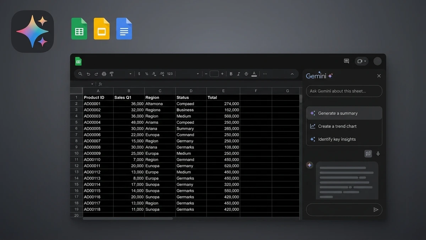This screenshot has height=240, width=426.
Task: Print the spreadsheet
Action: [x=104, y=74]
